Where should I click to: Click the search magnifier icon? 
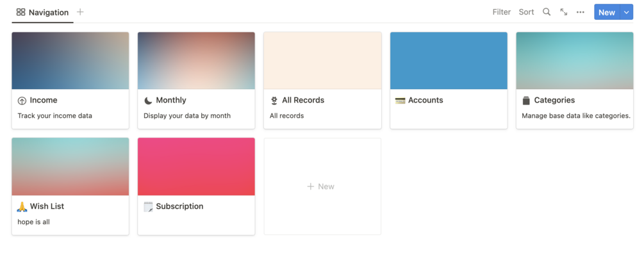(547, 12)
